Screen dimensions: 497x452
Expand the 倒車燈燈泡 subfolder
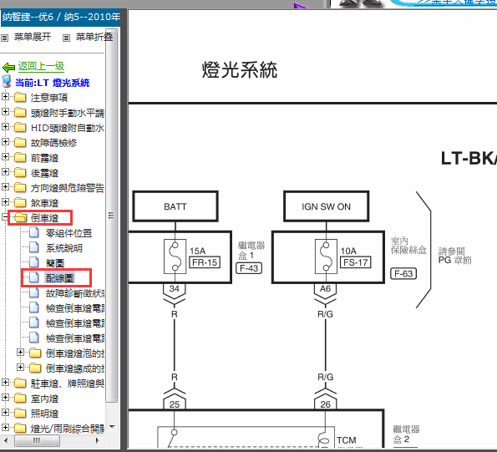20,352
